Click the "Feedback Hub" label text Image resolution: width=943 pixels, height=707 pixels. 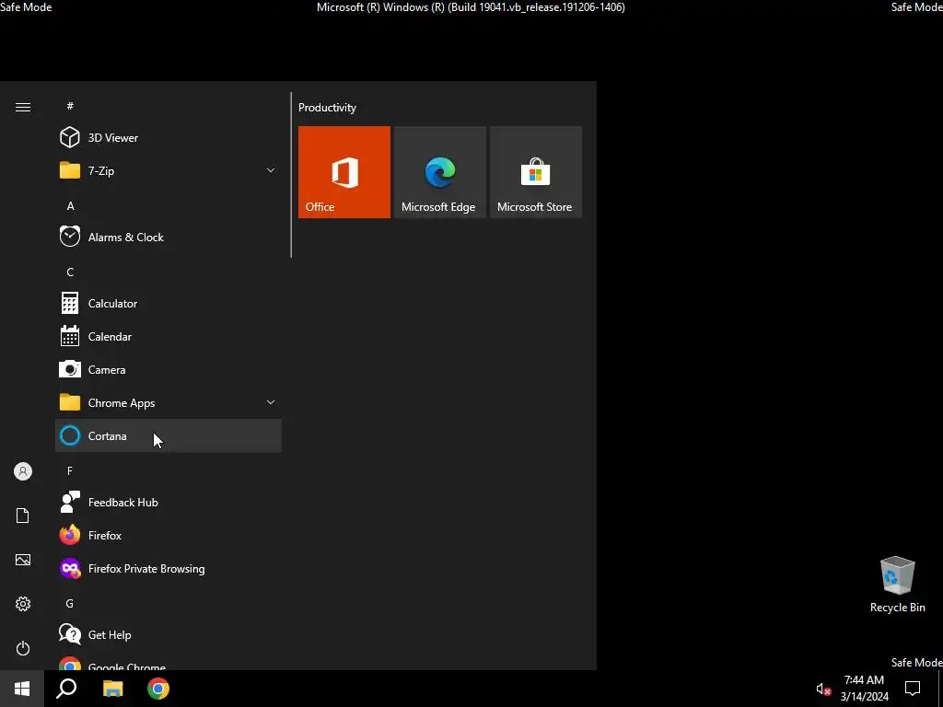[122, 502]
